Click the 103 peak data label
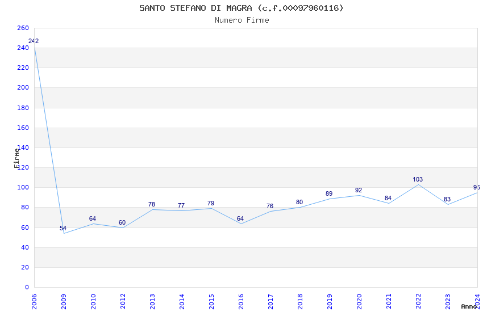The height and width of the screenshot is (312, 483). 418,179
